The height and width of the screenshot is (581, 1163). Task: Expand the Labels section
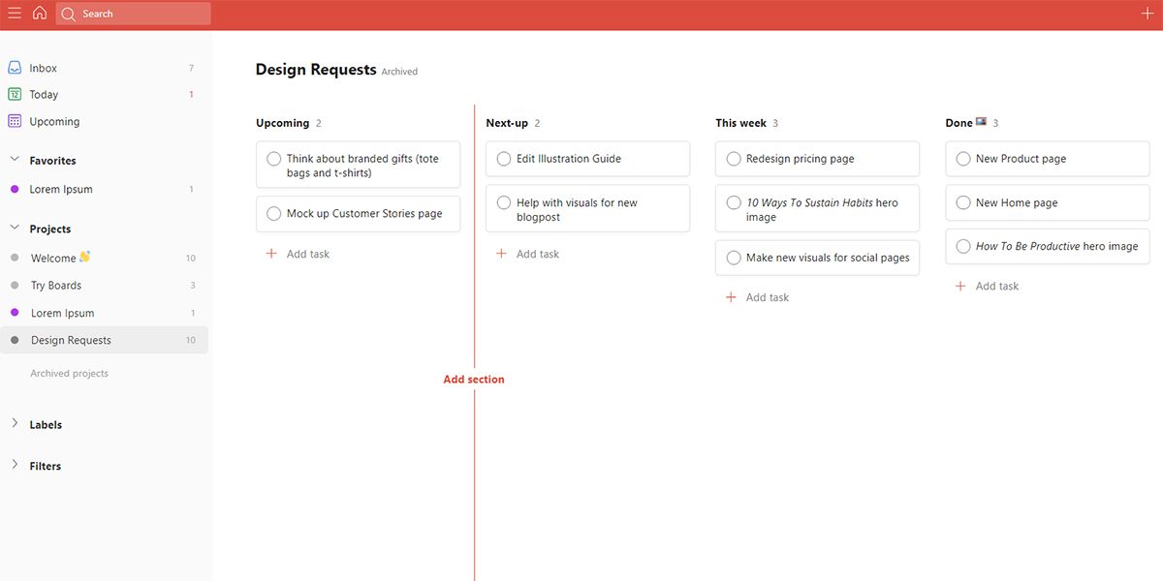[x=14, y=424]
